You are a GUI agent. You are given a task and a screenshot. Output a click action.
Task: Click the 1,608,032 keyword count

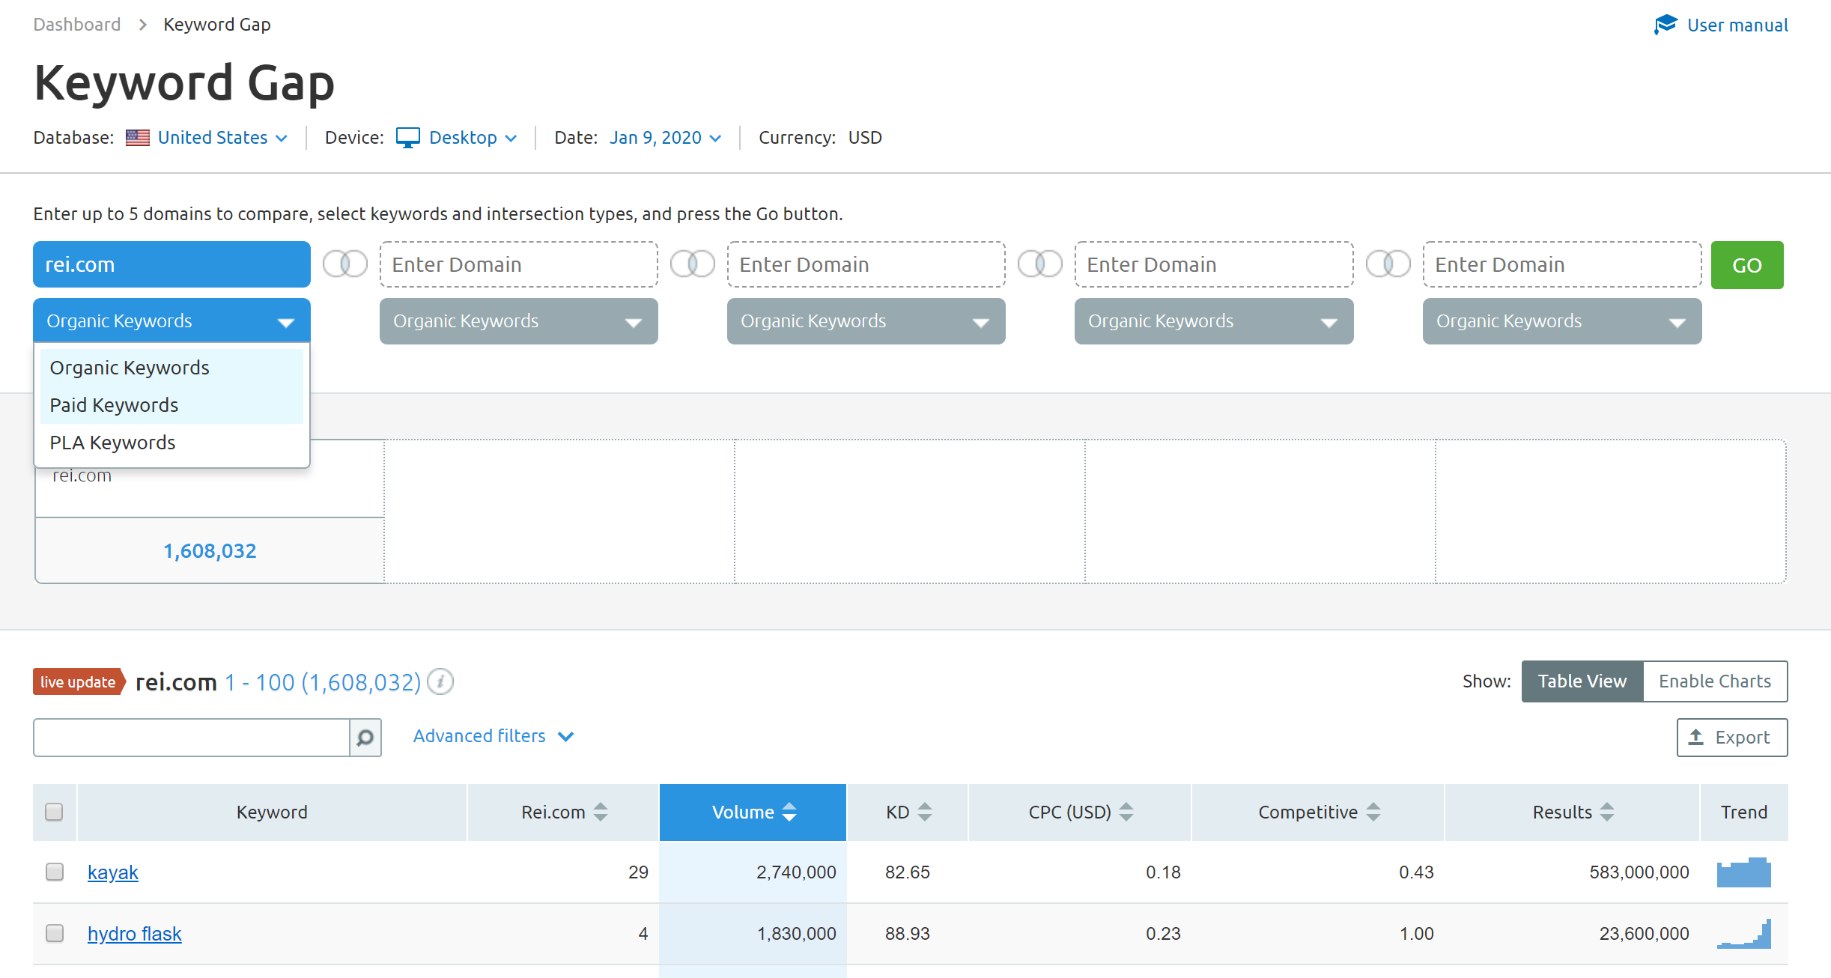pos(210,551)
